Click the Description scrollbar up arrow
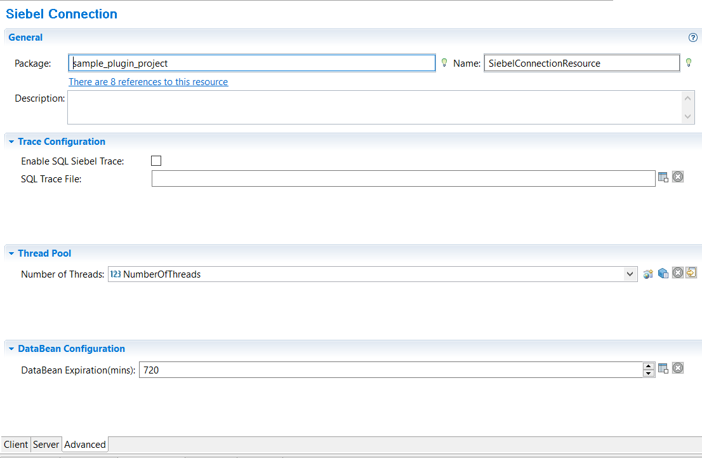Viewport: 702px width, 458px height. (687, 98)
